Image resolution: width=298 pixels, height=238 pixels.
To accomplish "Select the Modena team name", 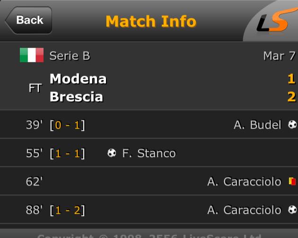I will [78, 79].
